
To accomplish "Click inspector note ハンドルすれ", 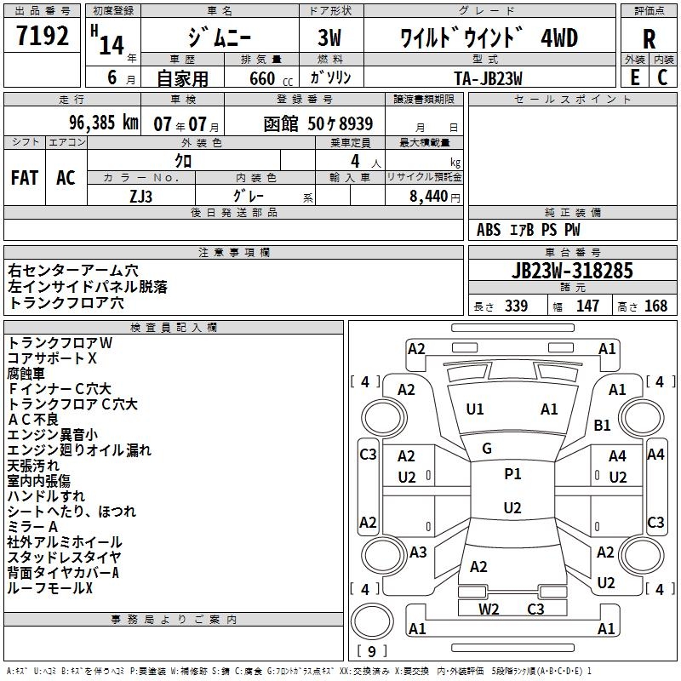I will 46,496.
